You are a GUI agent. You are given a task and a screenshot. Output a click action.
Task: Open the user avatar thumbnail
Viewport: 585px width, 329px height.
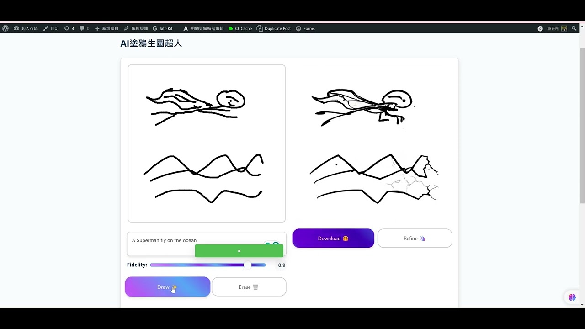pyautogui.click(x=564, y=28)
